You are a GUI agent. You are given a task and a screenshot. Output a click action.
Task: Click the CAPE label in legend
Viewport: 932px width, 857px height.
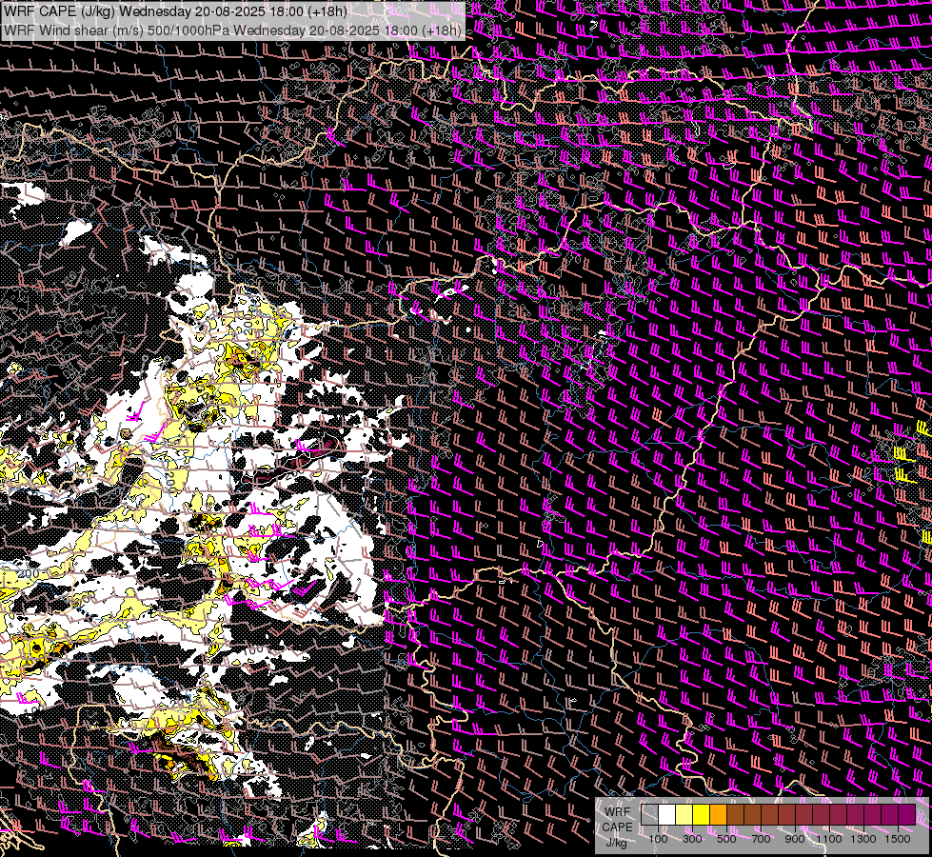(617, 827)
